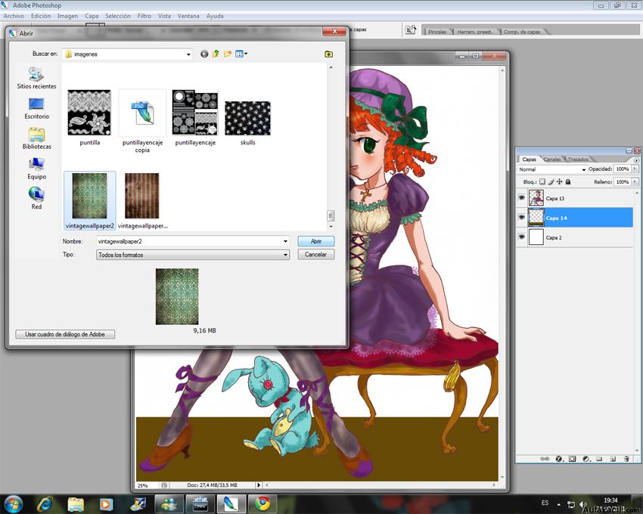Click the Windows Start button
Screen dimensions: 643x514
pos(13,503)
